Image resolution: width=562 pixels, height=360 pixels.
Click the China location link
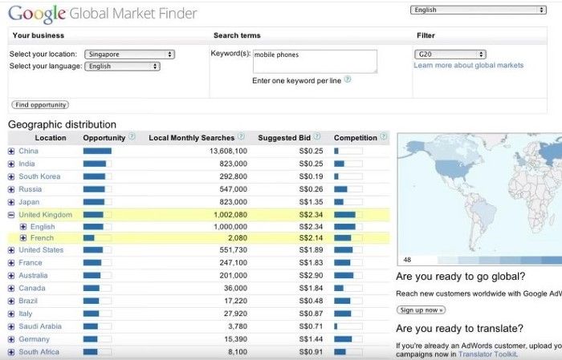(x=28, y=151)
